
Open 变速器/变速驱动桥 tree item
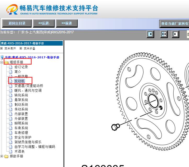click(29, 86)
